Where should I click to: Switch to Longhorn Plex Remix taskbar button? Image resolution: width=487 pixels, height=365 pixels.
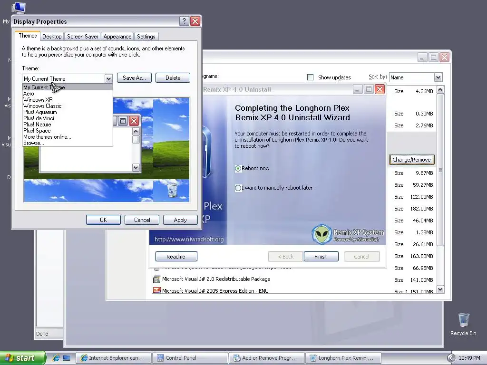click(x=343, y=358)
